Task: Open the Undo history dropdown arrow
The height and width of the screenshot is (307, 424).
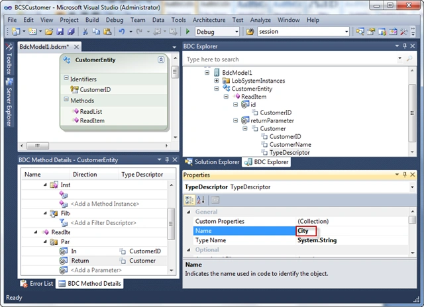Action: pyautogui.click(x=131, y=32)
